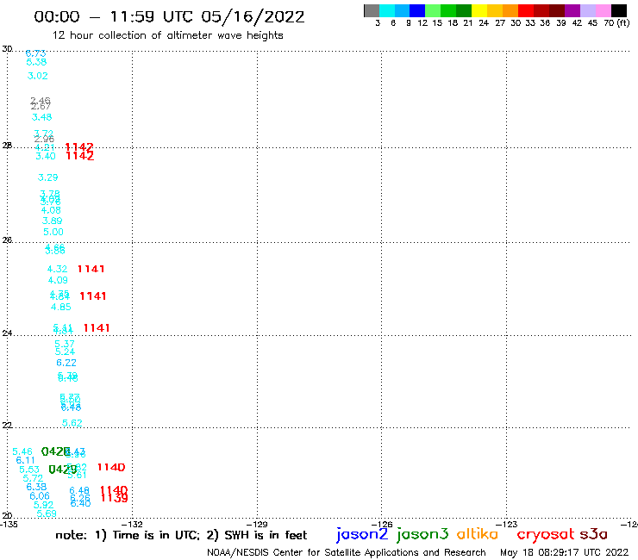This screenshot has height=560, width=638.
Task: Click the -126 longitude axis label
Action: [382, 524]
